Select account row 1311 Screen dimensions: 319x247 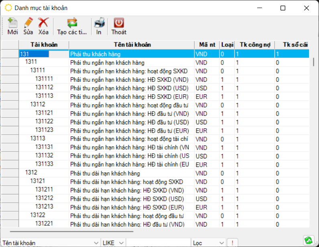[x=31, y=62]
